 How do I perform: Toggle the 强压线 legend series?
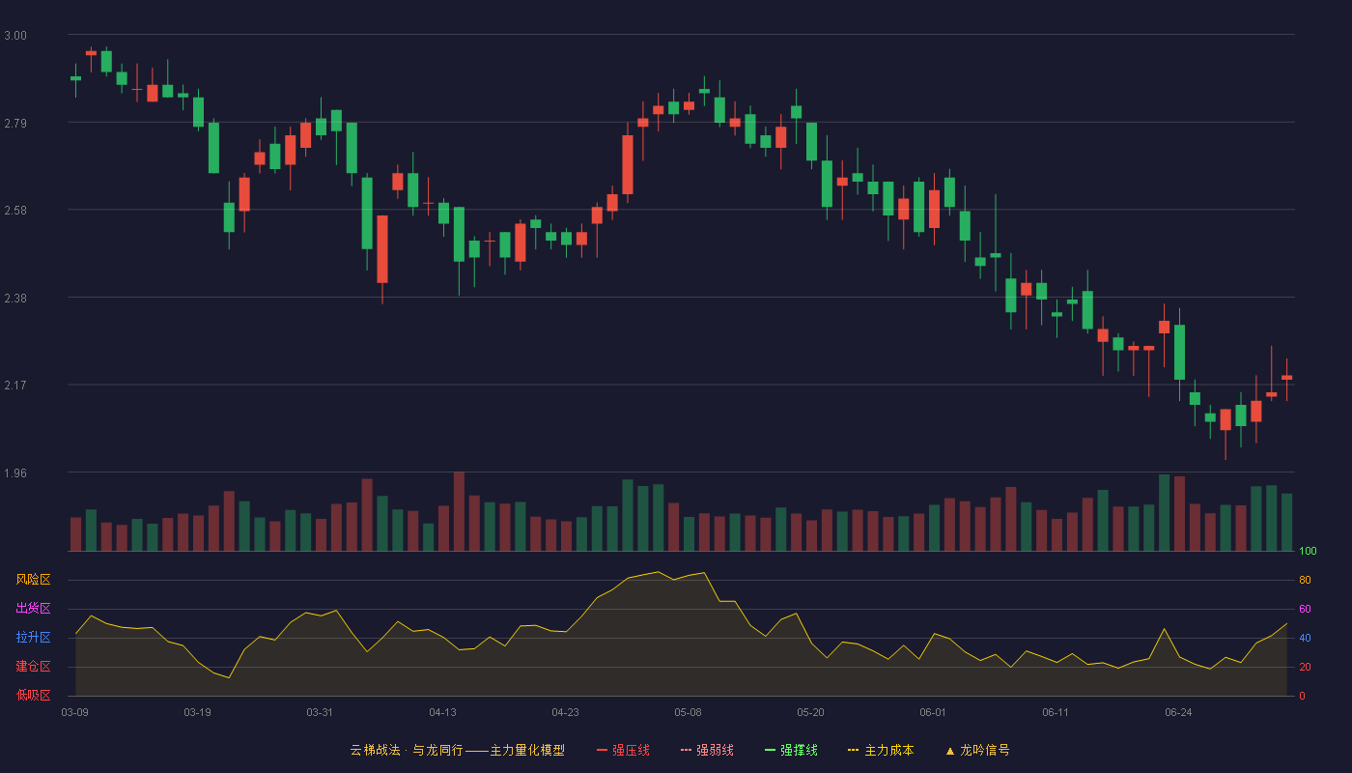623,750
